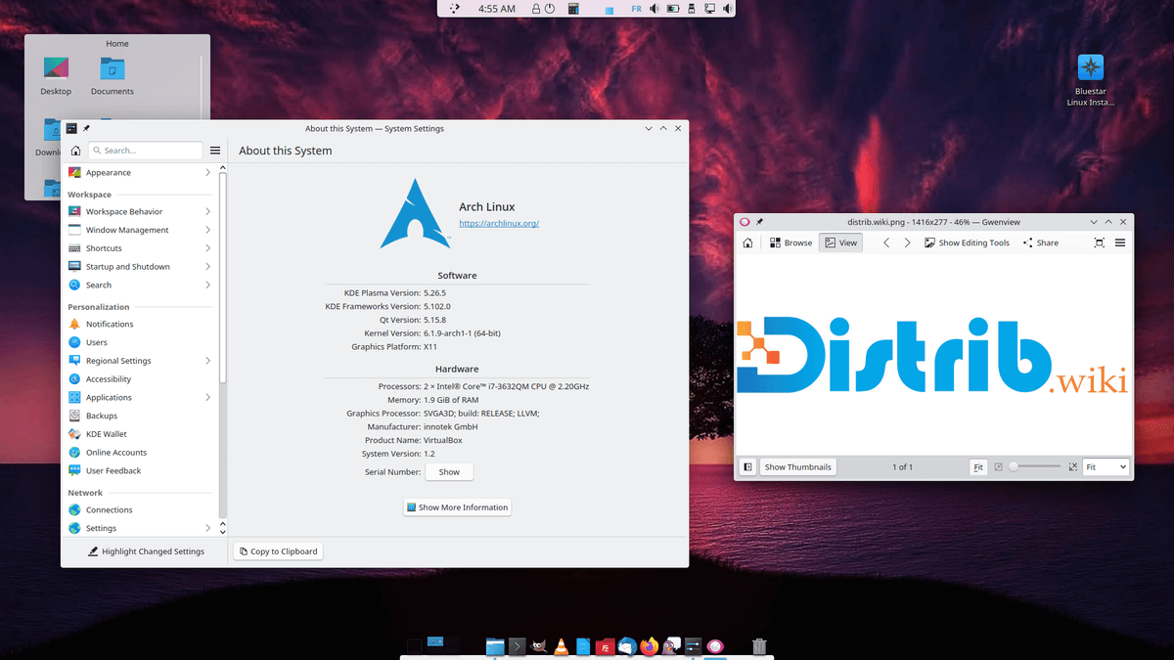Open Thunderbird mail from the dock
This screenshot has height=660, width=1174.
coord(627,646)
